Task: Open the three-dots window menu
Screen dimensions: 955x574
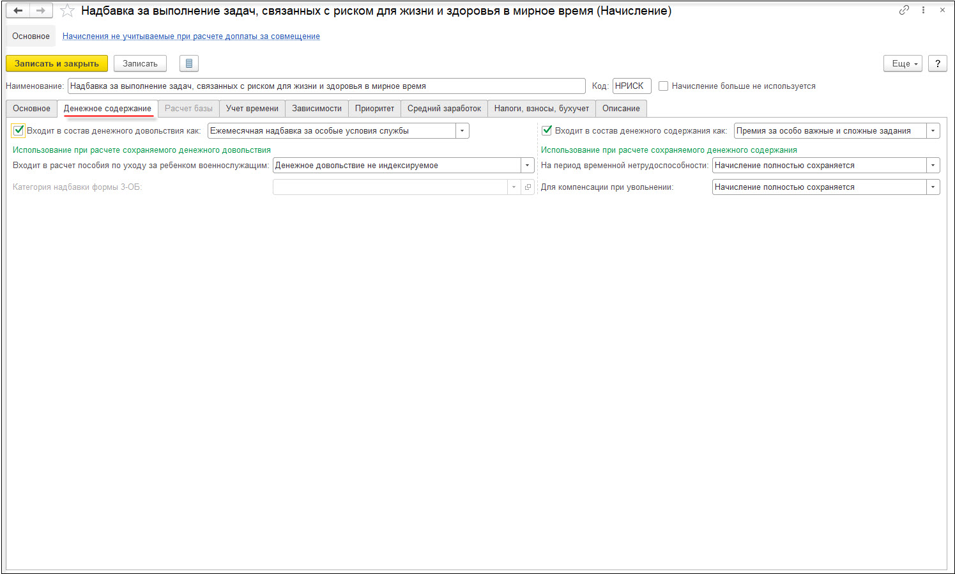Action: coord(923,10)
